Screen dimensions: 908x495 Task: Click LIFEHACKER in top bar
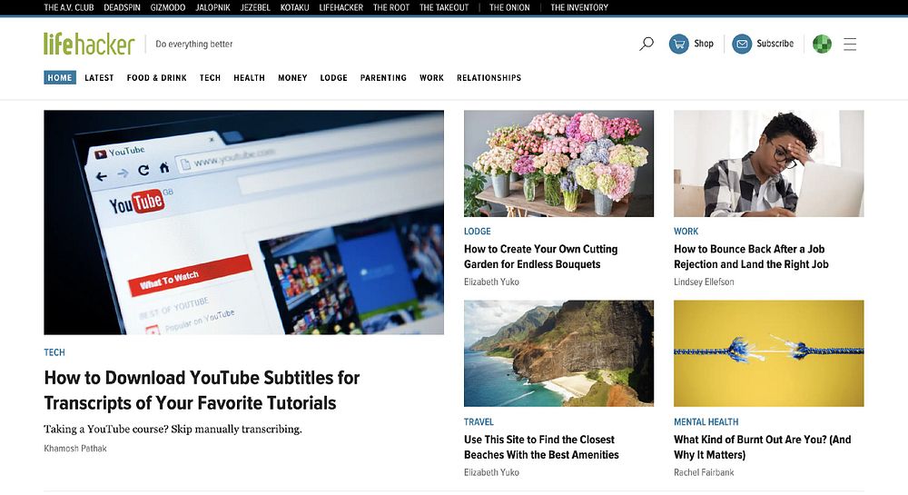click(341, 7)
